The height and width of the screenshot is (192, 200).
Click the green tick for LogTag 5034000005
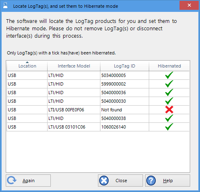point(169,75)
